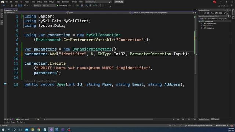
Task: Start without debugging using outlined play icon
Action: tap(70, 5)
